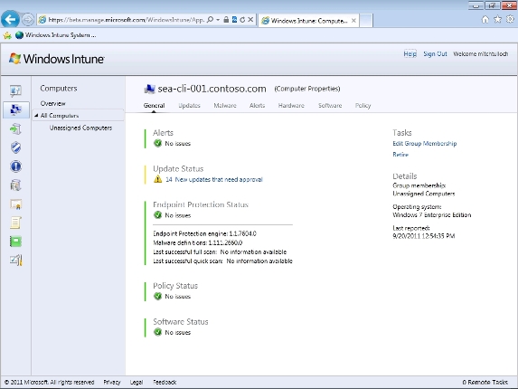518x389 pixels.
Task: Close the Windows Intune browser tab
Action: pos(353,21)
